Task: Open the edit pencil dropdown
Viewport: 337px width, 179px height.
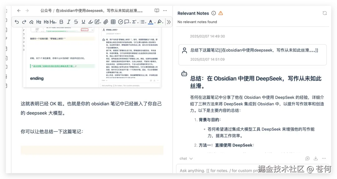Action: tap(98, 22)
